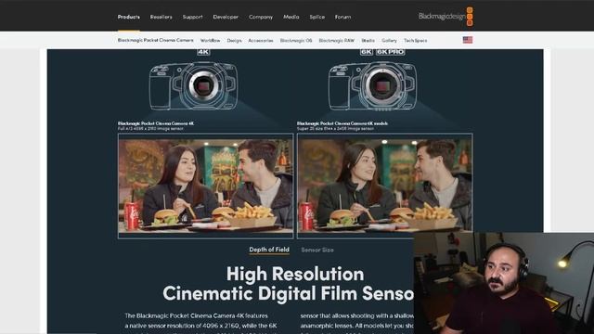Click the 'High Resolution' heading
This screenshot has height=334, width=594.
pyautogui.click(x=295, y=274)
